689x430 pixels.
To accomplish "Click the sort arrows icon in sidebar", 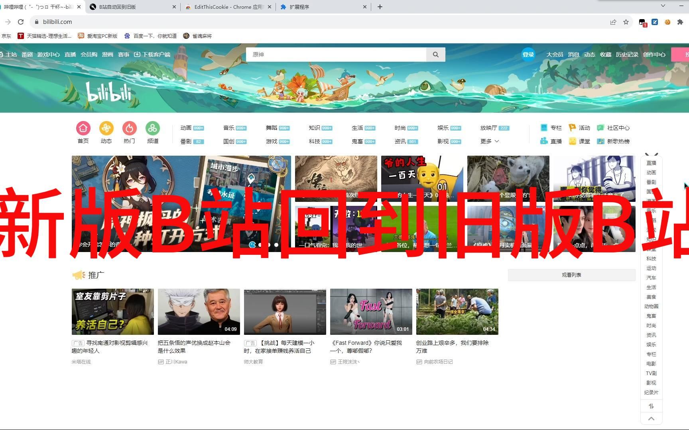I will (x=651, y=406).
